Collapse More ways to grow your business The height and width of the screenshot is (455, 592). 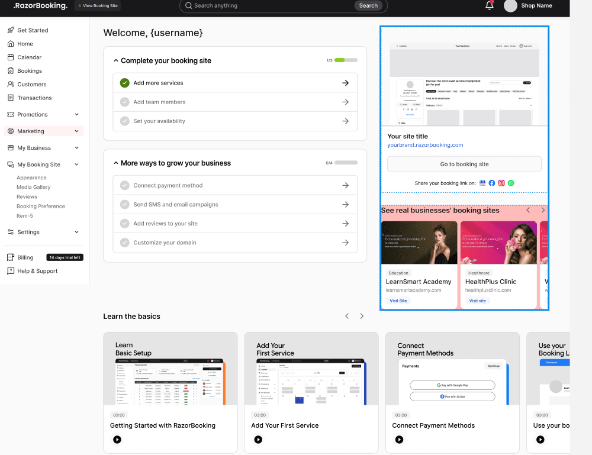pos(116,163)
